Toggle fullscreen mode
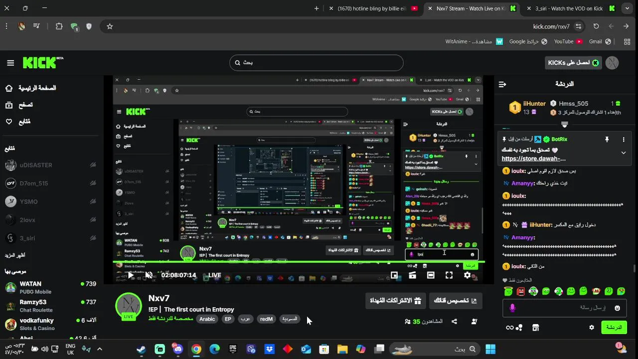Screen dimensions: 638x359 [x=449, y=275]
